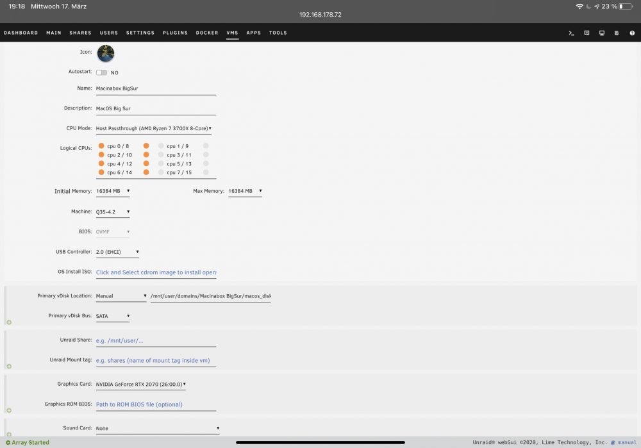The height and width of the screenshot is (448, 641).
Task: Open the Main tab
Action: 54,33
